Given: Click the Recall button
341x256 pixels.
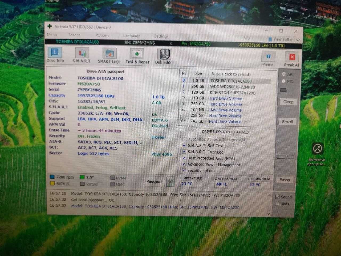Looking at the screenshot, I should pyautogui.click(x=287, y=122).
